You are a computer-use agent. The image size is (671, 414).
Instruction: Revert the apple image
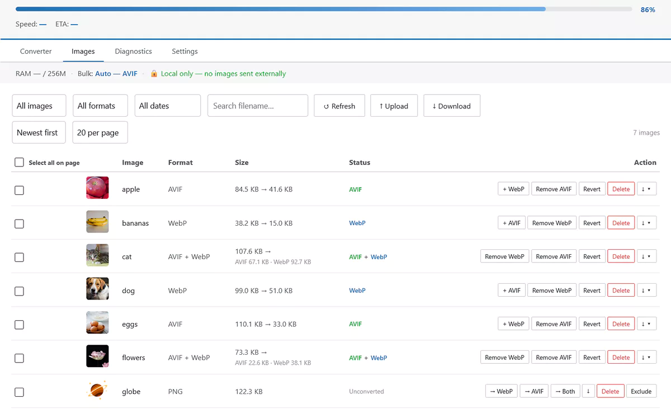pyautogui.click(x=592, y=189)
